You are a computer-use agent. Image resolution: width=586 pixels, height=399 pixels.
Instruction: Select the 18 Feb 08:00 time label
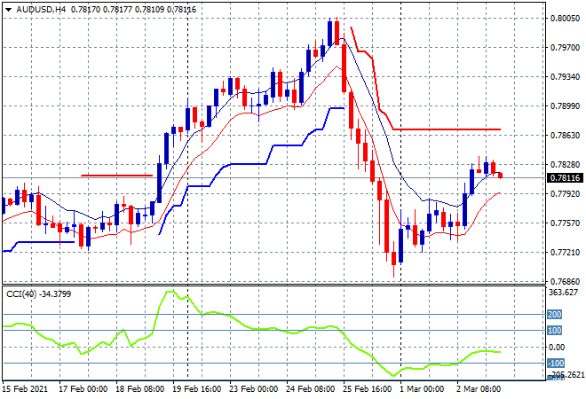pyautogui.click(x=139, y=389)
